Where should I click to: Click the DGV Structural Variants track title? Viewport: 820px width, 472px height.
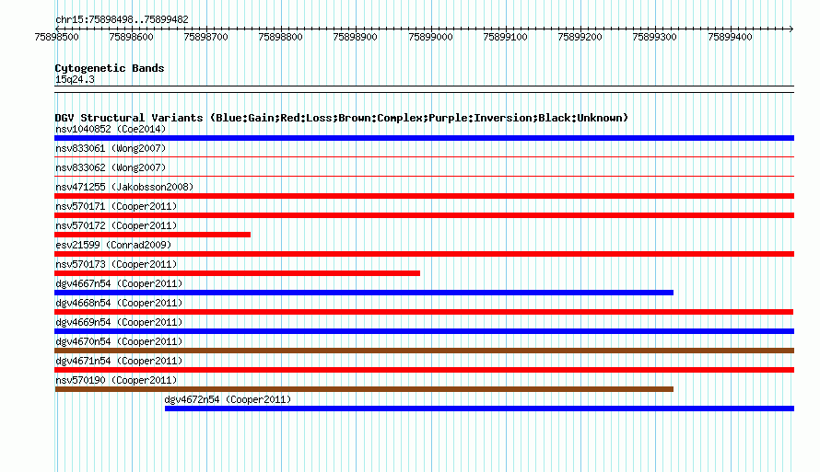[341, 118]
